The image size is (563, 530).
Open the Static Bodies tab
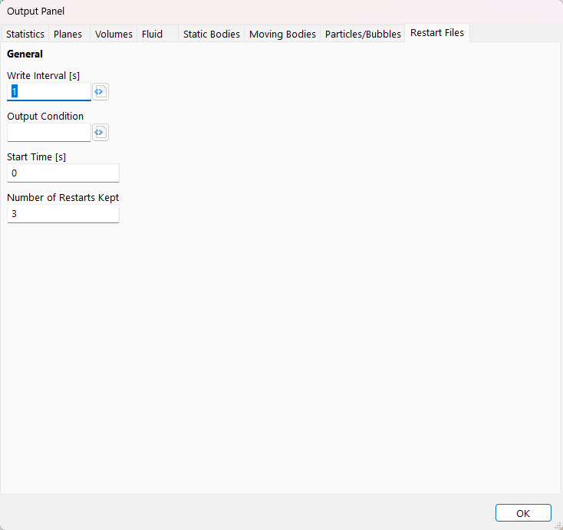[x=211, y=34]
